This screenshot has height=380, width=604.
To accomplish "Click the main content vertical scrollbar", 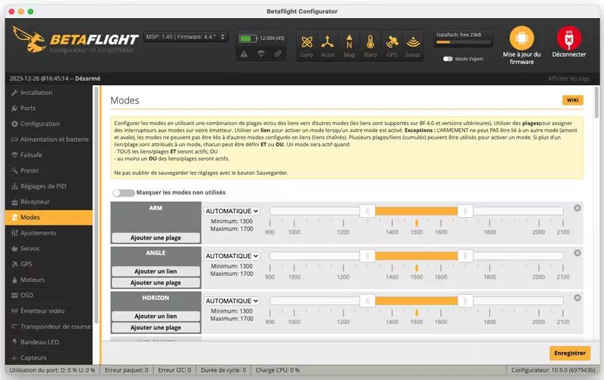I will coord(596,102).
